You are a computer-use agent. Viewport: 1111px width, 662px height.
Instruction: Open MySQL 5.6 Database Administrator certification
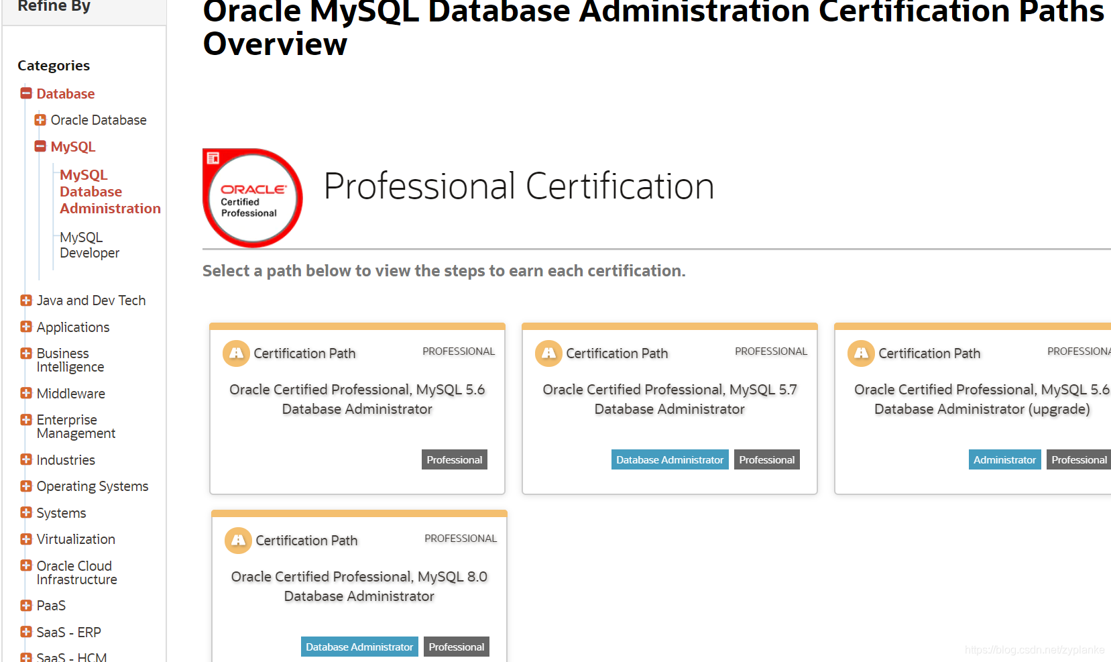(357, 399)
